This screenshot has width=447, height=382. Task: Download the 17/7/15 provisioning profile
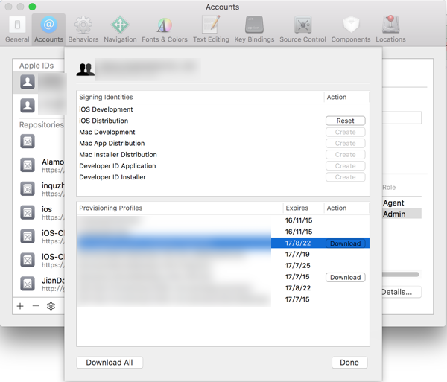[x=345, y=278]
